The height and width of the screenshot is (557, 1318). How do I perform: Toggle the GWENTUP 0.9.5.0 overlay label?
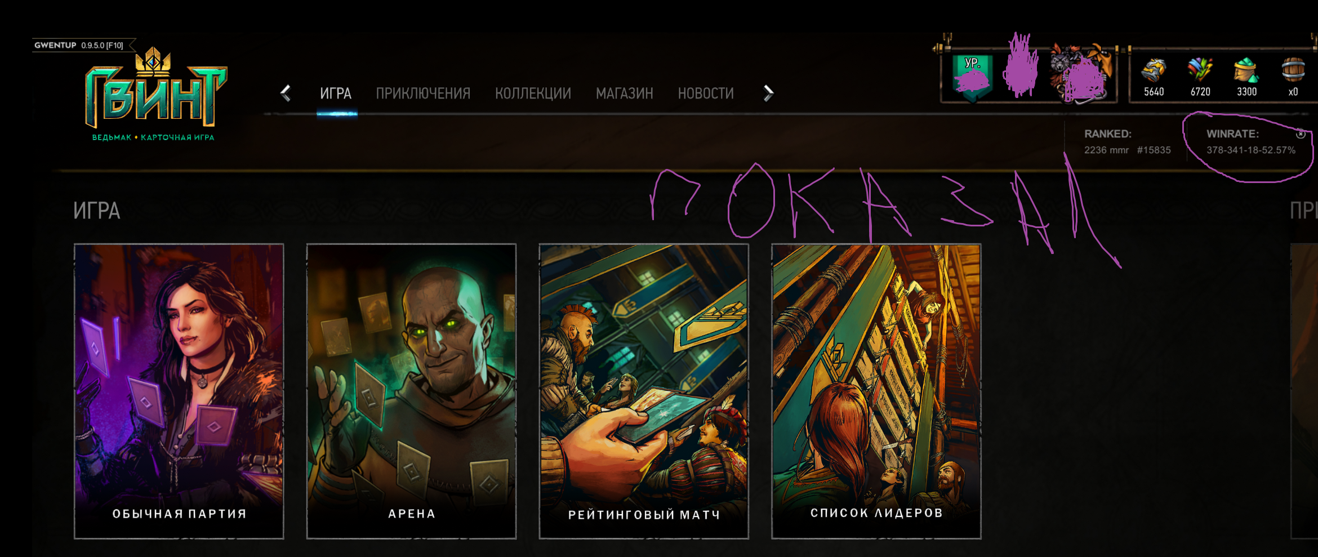(x=79, y=45)
